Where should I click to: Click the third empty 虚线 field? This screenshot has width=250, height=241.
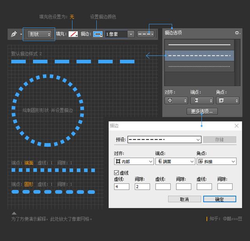tap(204, 186)
